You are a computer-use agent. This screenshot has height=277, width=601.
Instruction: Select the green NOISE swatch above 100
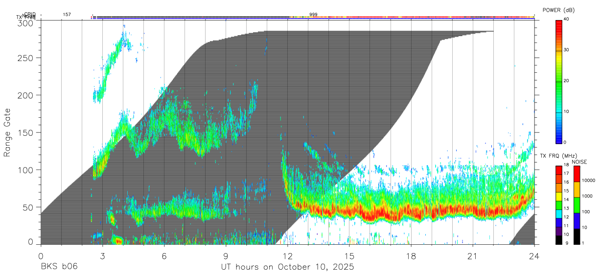point(577,205)
